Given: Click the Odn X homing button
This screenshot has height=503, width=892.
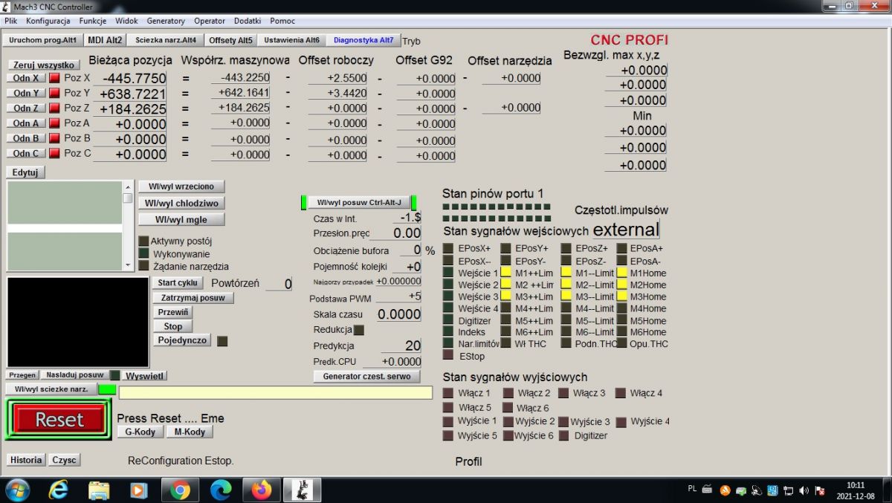Looking at the screenshot, I should click(27, 78).
